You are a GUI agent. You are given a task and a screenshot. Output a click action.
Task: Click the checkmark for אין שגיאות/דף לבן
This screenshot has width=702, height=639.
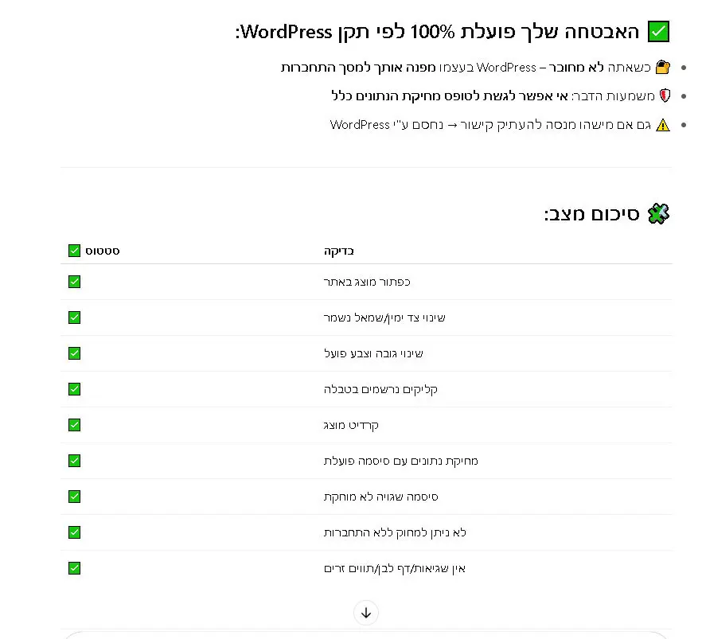point(74,568)
